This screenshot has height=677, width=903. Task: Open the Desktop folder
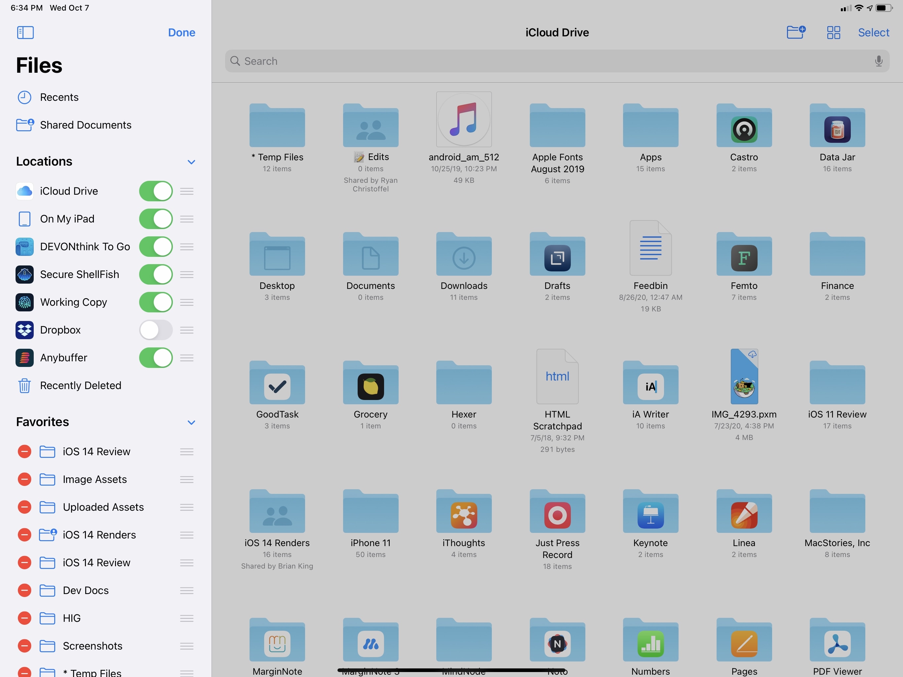277,254
